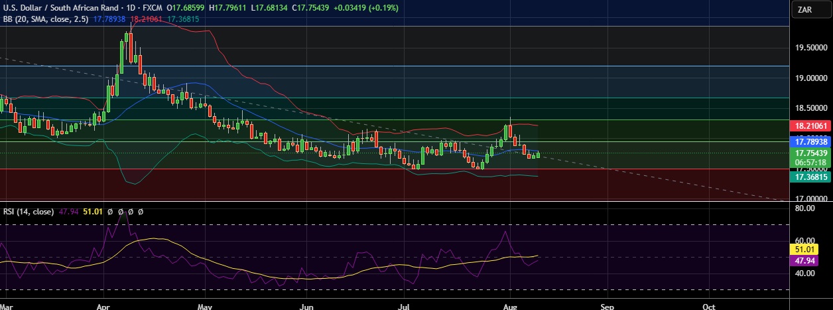This screenshot has width=833, height=310.
Task: Click the Apr label on the time axis
Action: pos(103,306)
